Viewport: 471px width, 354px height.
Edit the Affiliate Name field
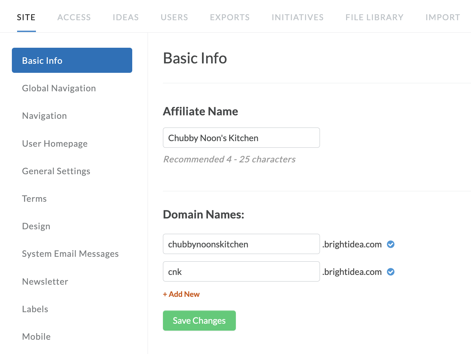pos(241,138)
